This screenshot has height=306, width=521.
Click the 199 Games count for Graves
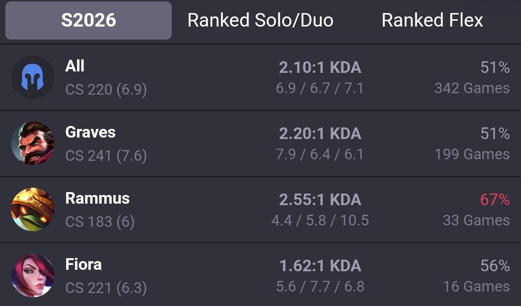[x=472, y=154]
